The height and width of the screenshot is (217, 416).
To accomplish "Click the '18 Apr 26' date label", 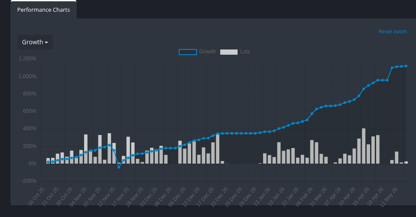I will click(x=375, y=197).
